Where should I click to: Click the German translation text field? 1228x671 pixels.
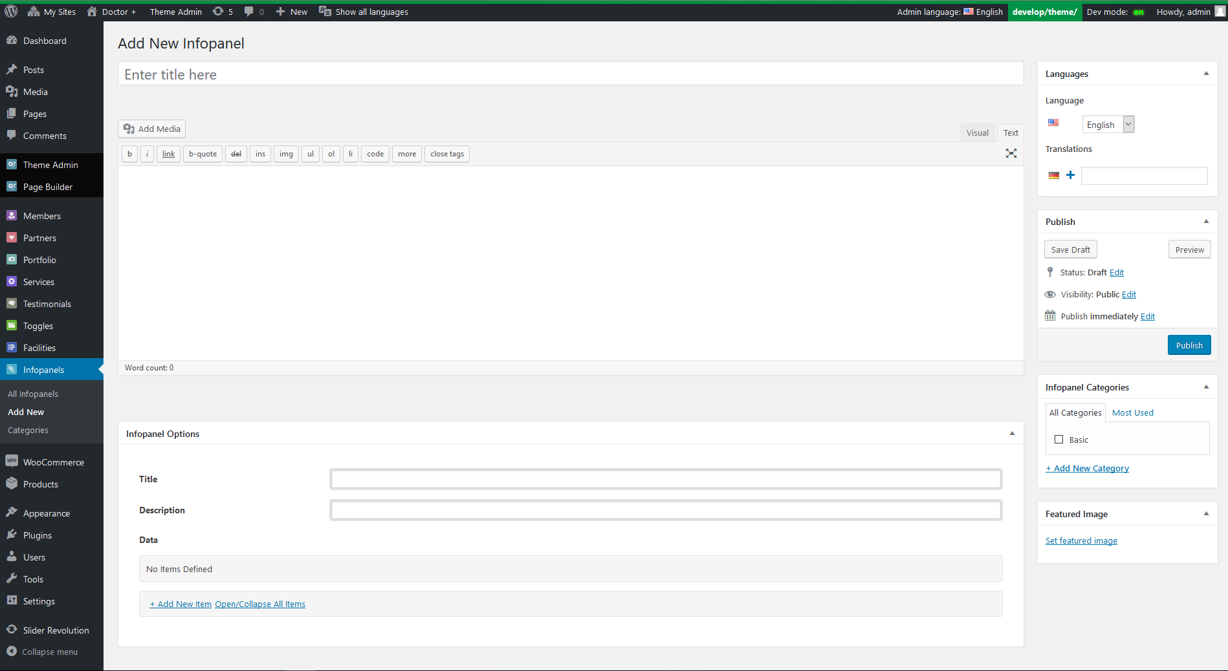tap(1144, 175)
